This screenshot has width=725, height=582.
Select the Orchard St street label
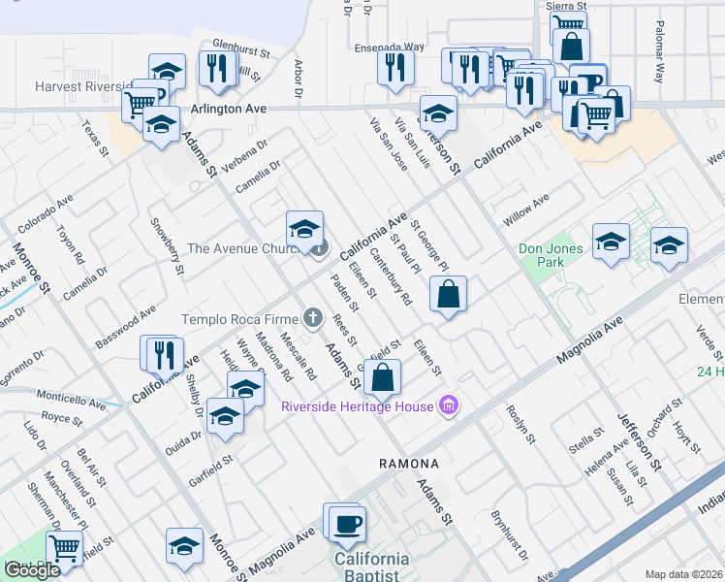(665, 418)
